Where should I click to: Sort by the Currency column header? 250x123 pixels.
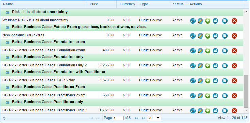click(x=127, y=4)
